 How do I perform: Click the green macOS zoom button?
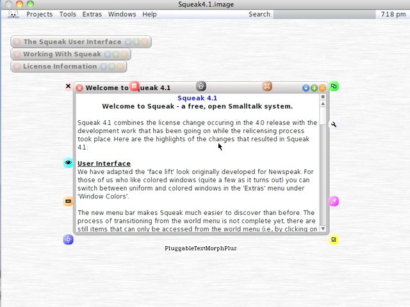[30, 4]
